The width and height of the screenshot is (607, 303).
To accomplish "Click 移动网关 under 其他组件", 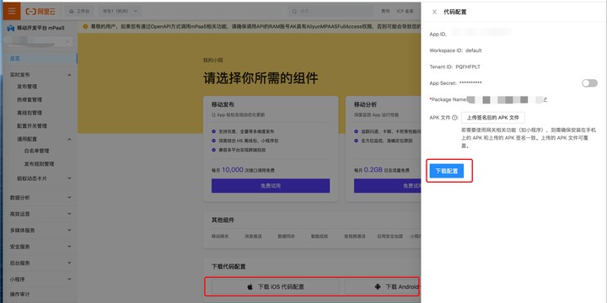I will point(220,237).
